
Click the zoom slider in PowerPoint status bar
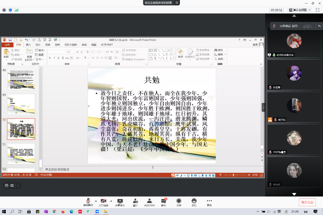pos(233,175)
